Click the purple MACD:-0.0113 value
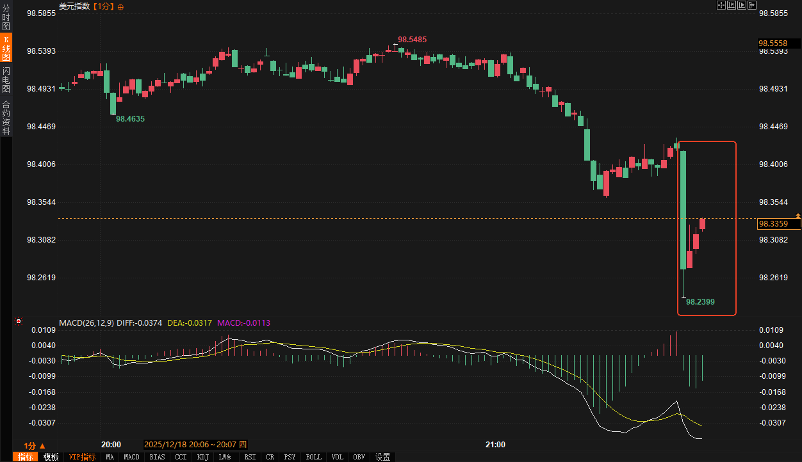This screenshot has height=462, width=802. (244, 323)
